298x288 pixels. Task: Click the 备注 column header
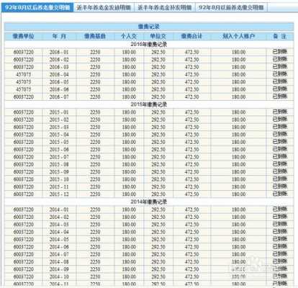280,36
